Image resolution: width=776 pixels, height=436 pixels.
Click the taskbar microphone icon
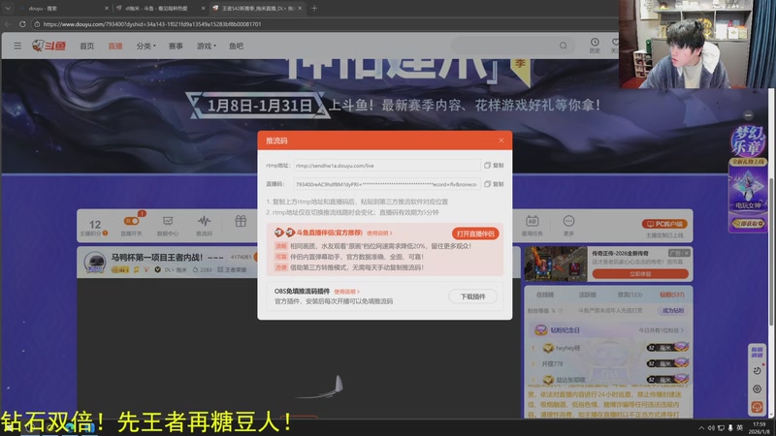click(730, 428)
